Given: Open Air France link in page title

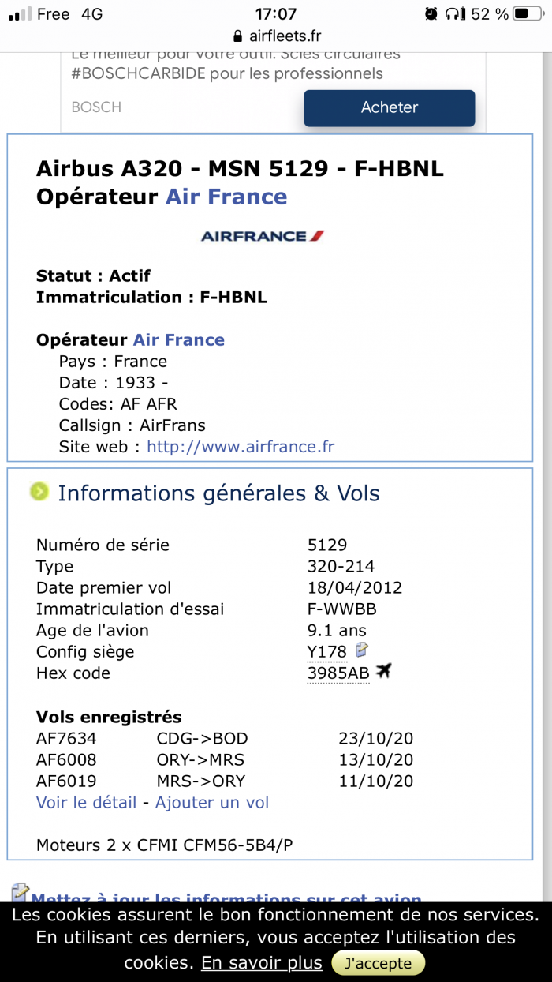Looking at the screenshot, I should tap(226, 197).
